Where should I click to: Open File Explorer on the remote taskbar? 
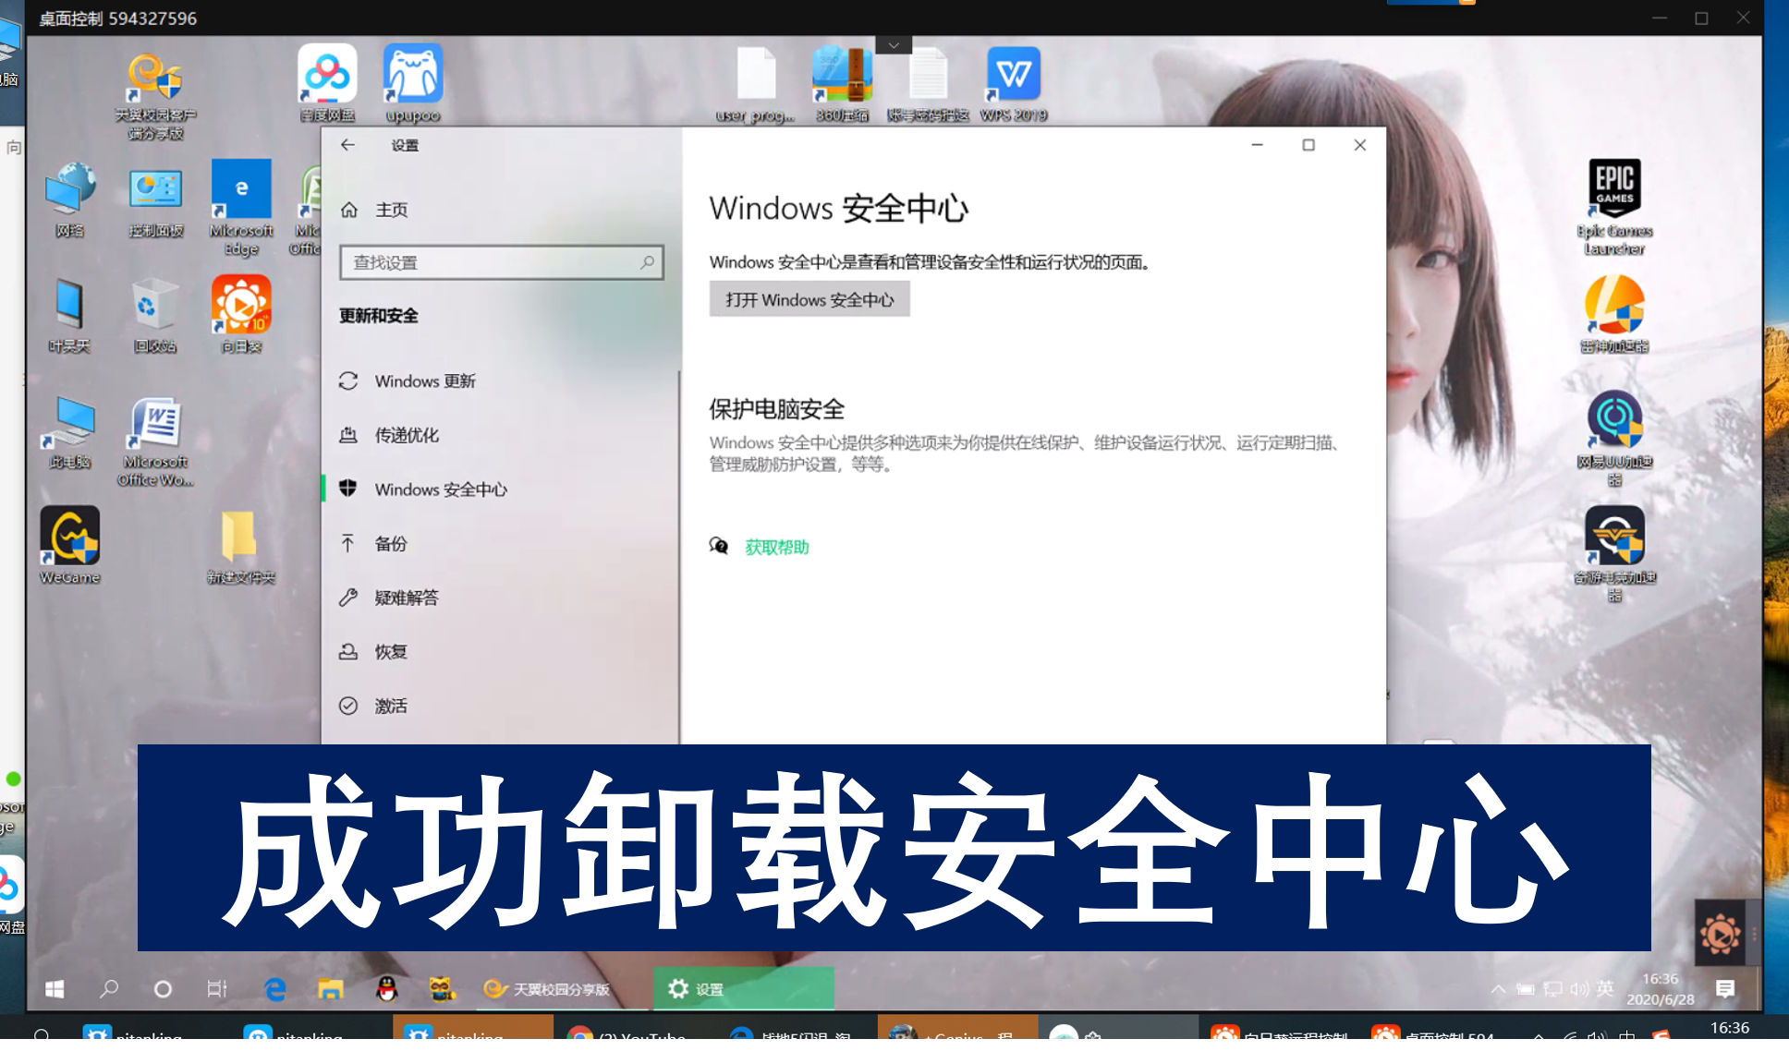[331, 989]
